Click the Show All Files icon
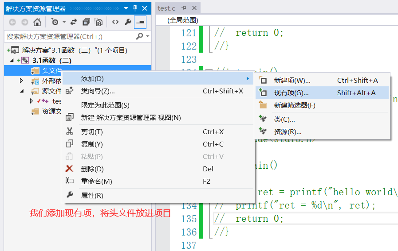 click(x=99, y=22)
